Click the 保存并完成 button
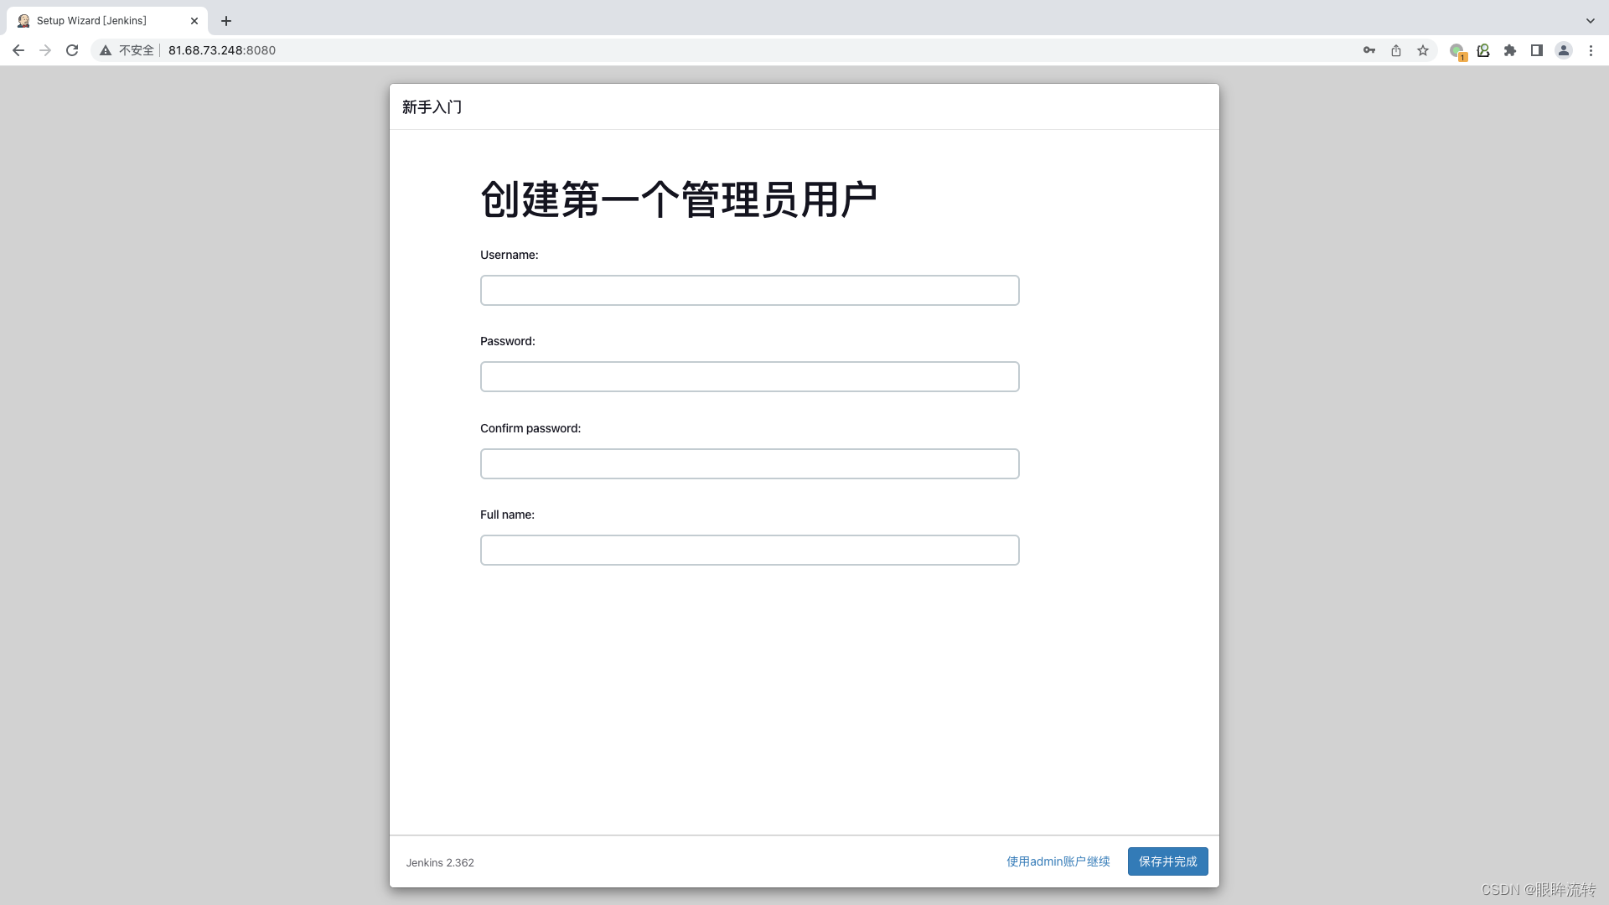 coord(1168,861)
